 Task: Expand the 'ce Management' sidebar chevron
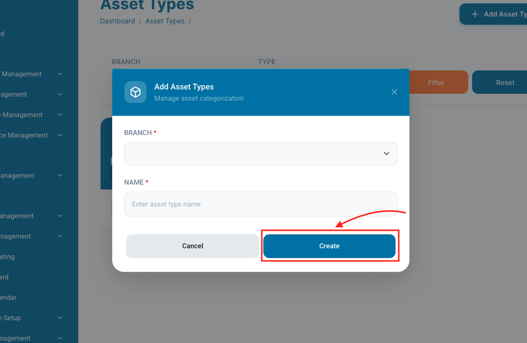point(60,135)
